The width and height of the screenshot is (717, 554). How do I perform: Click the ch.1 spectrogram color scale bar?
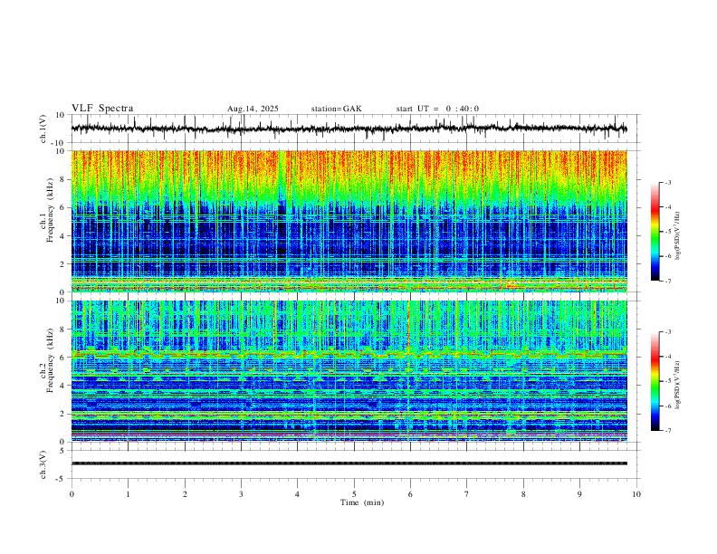pos(655,231)
